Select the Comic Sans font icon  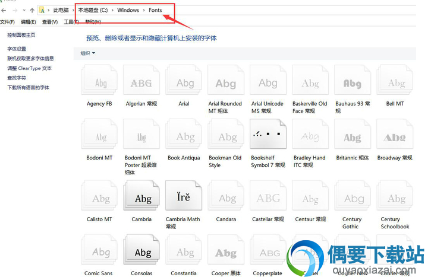(x=99, y=249)
